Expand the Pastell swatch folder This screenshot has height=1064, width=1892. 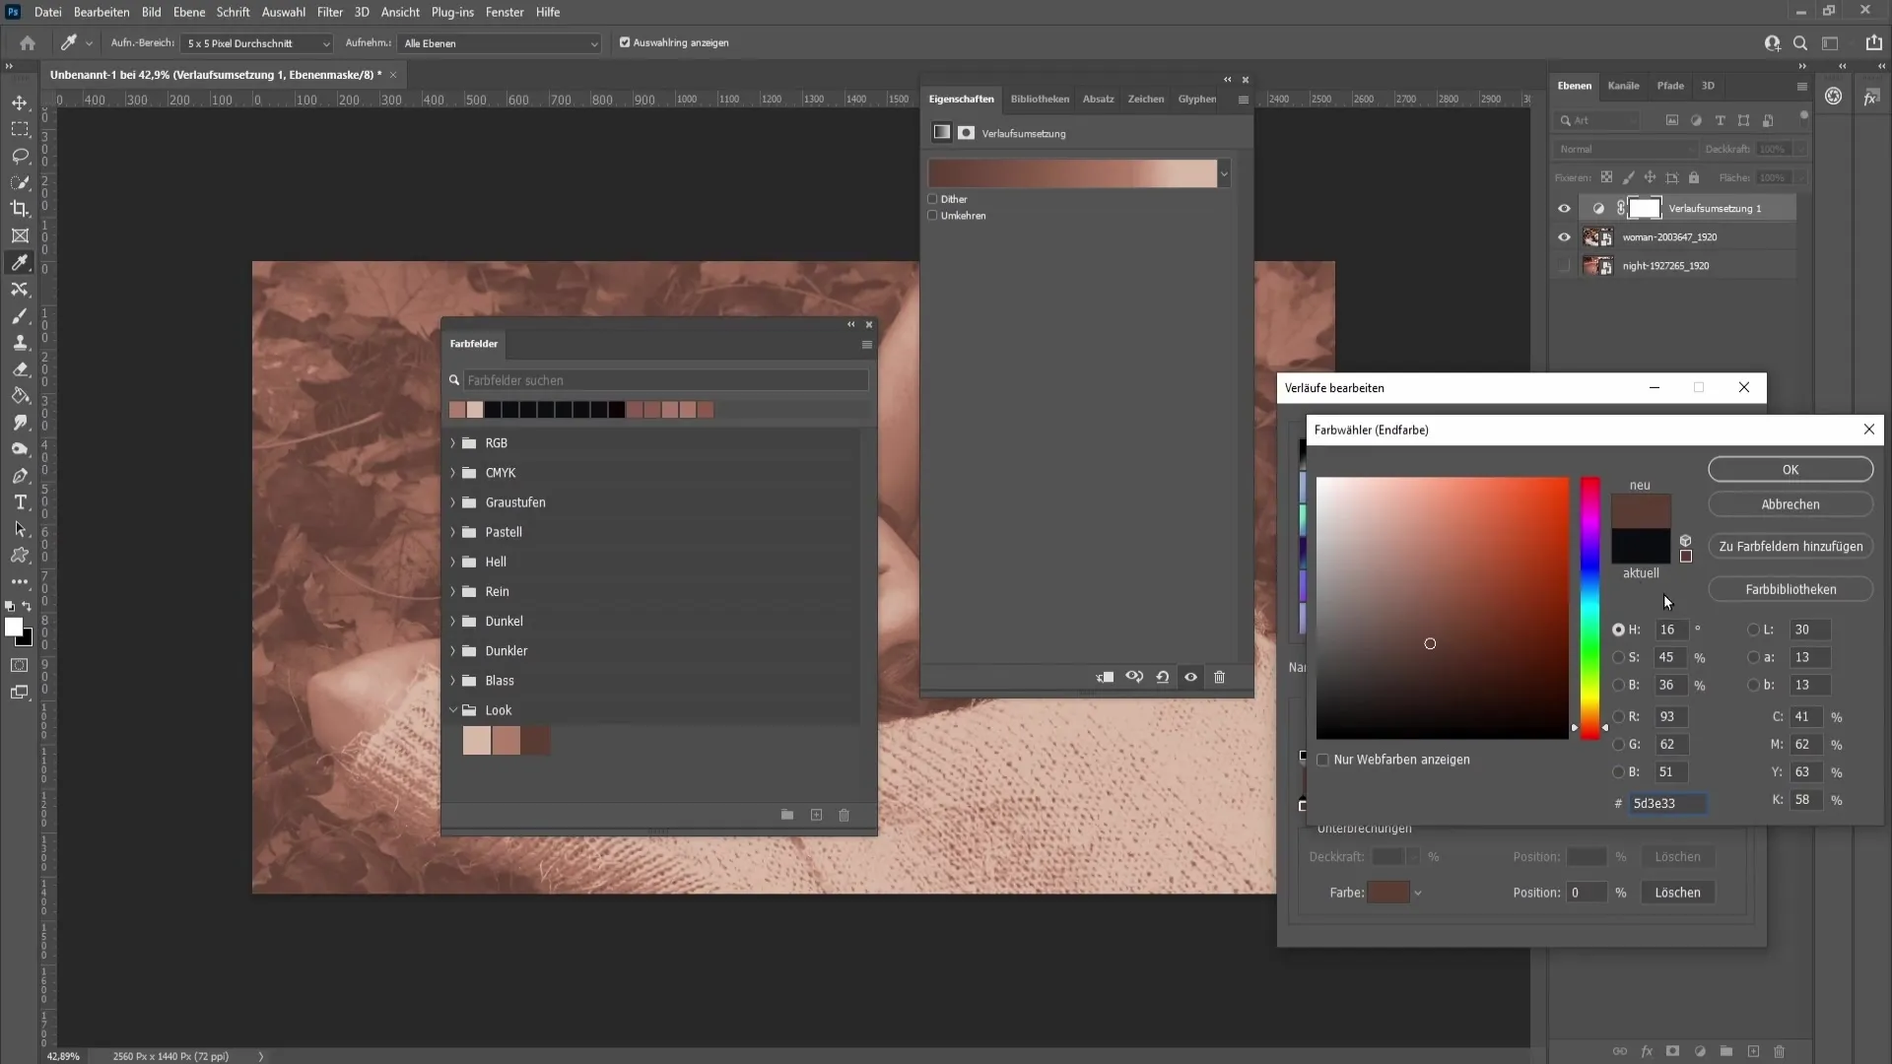[x=453, y=532]
